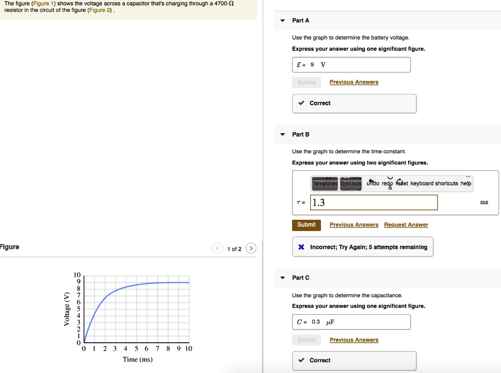Click the Part A disabled Submit button

pyautogui.click(x=306, y=82)
